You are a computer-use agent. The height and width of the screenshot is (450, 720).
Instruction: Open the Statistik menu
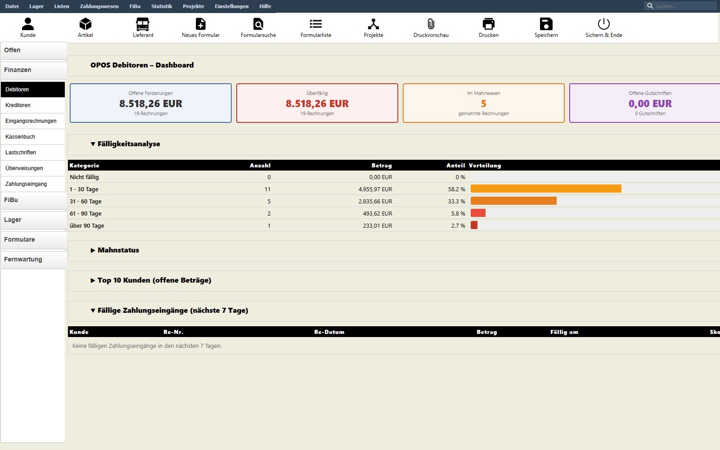tap(162, 6)
